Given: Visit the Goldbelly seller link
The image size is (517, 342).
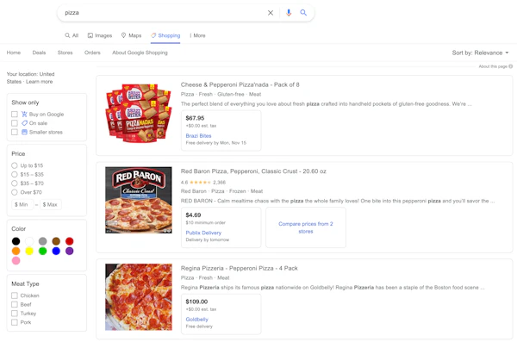Looking at the screenshot, I should (x=196, y=320).
